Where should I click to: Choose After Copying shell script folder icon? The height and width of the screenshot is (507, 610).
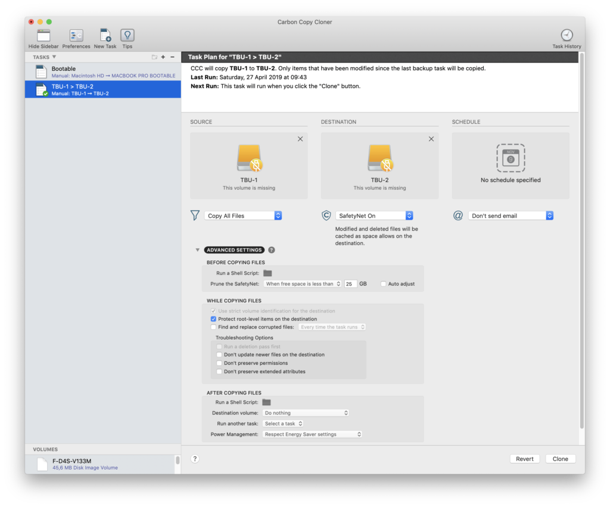(x=266, y=402)
